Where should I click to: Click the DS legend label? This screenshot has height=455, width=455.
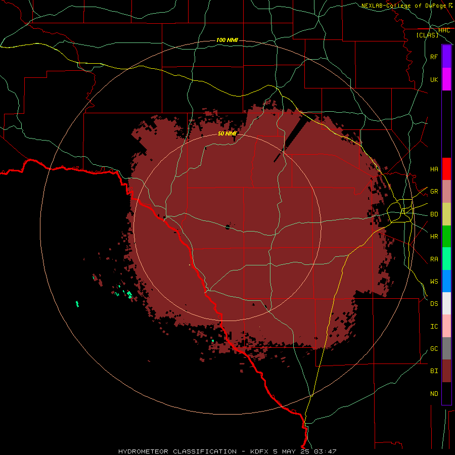tap(434, 304)
